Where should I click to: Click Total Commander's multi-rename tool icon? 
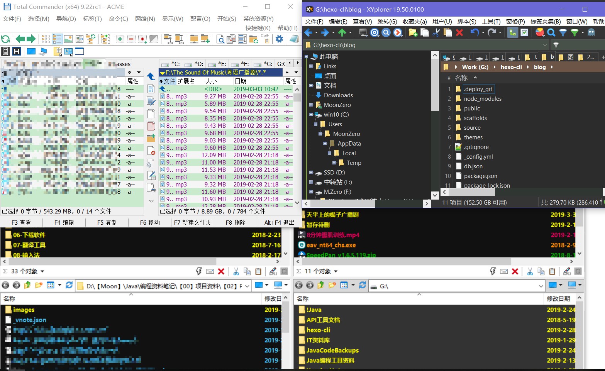[242, 39]
